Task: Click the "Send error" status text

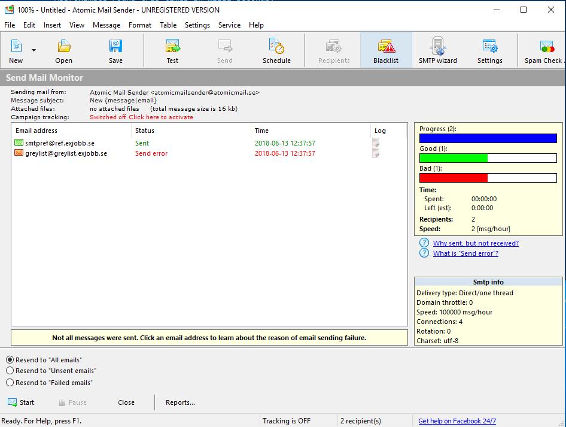Action: 151,153
